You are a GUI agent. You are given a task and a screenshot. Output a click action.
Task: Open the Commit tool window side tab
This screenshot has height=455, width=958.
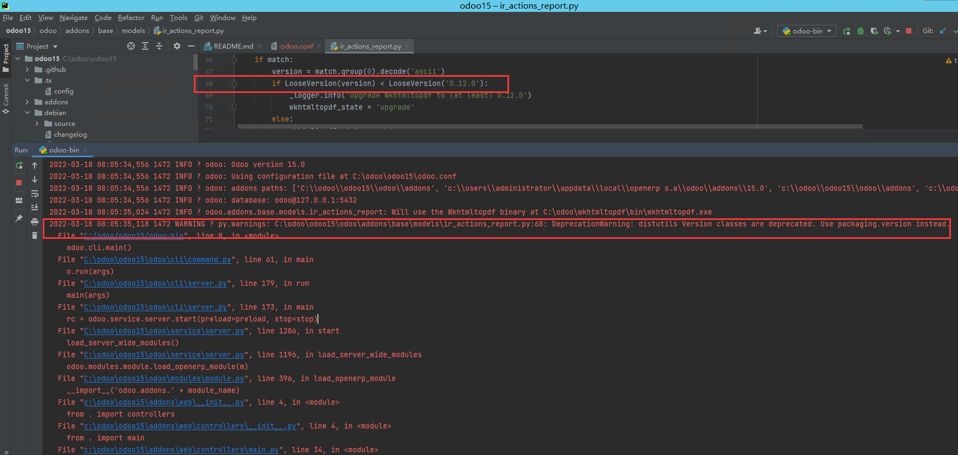click(5, 99)
